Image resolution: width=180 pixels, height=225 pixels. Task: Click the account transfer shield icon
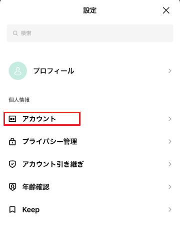click(12, 164)
